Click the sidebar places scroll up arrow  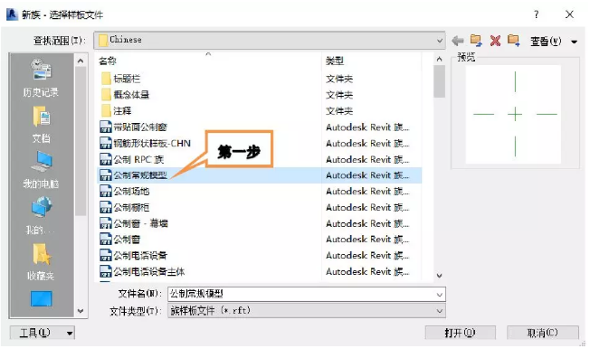coord(81,61)
